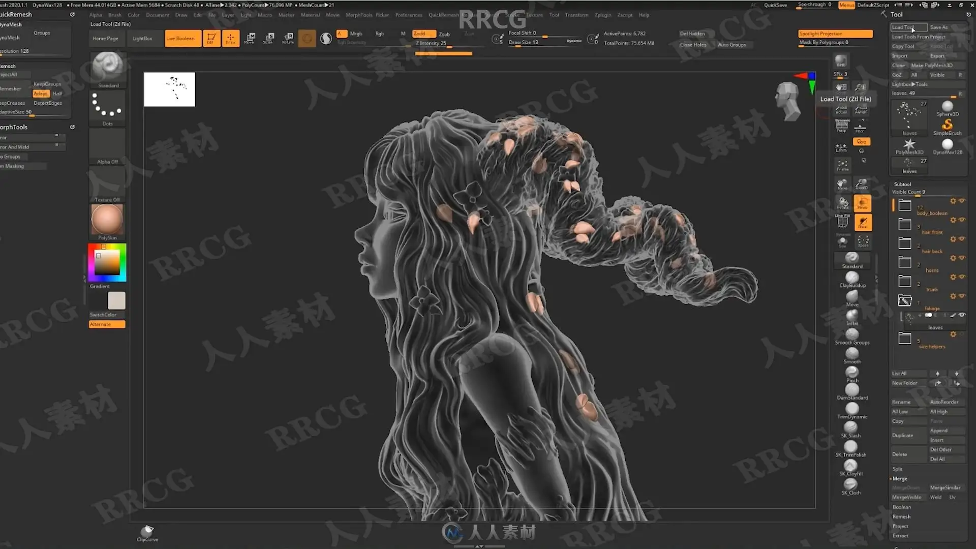Expand the size helpers folder
976x549 pixels.
click(905, 338)
